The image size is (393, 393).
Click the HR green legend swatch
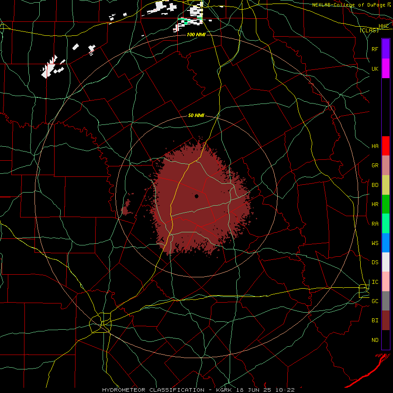tap(386, 204)
